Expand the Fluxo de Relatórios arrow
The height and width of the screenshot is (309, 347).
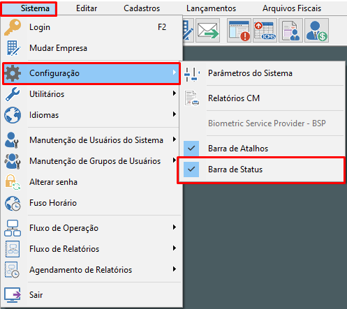[x=175, y=248]
